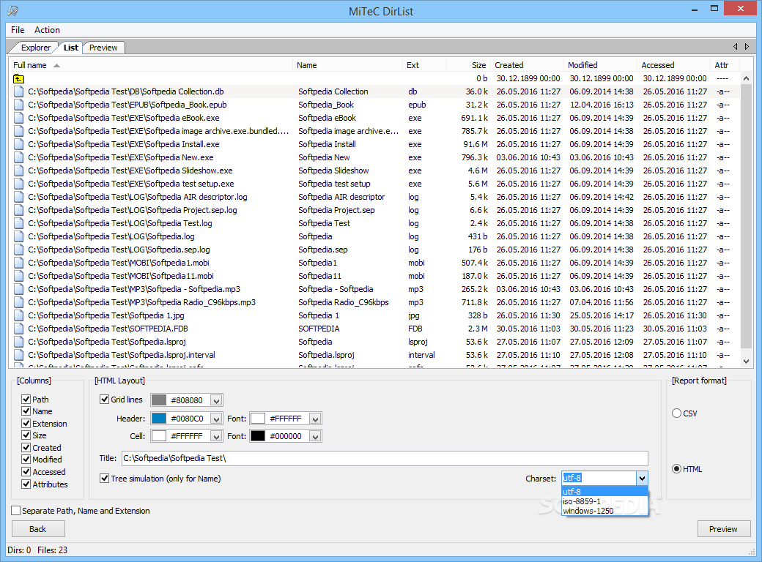Open the Action menu

47,29
